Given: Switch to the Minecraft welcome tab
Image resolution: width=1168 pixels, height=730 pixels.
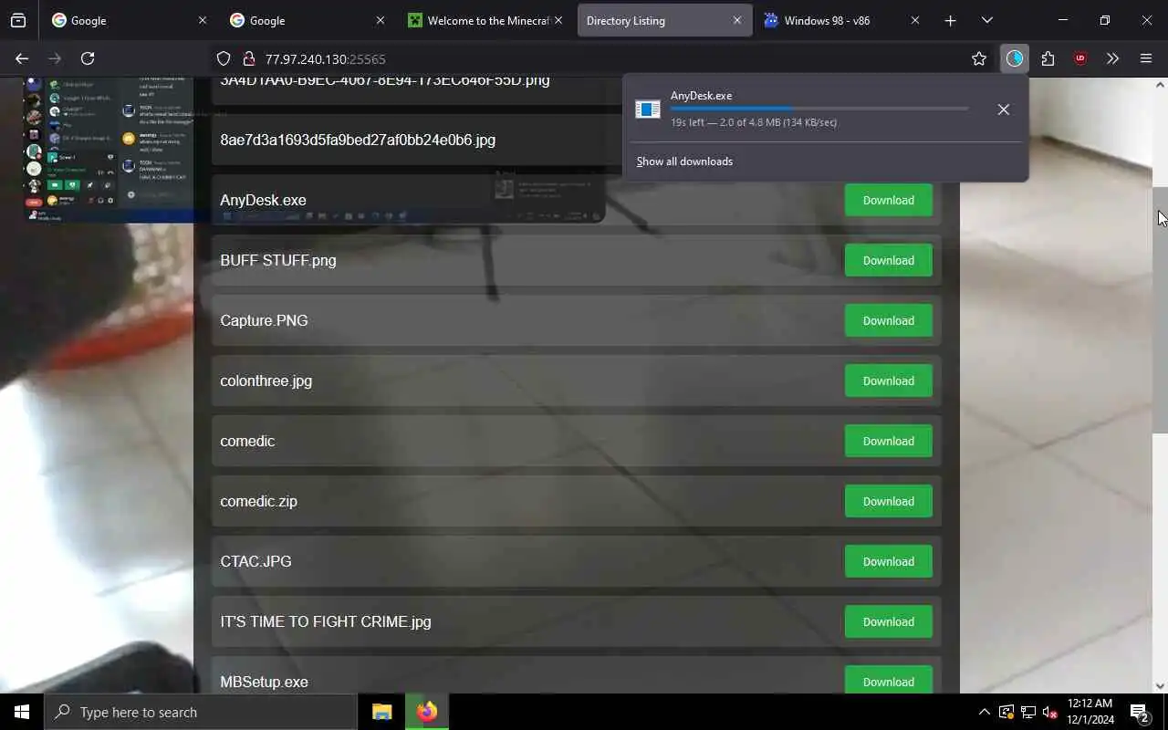Looking at the screenshot, I should click(485, 20).
